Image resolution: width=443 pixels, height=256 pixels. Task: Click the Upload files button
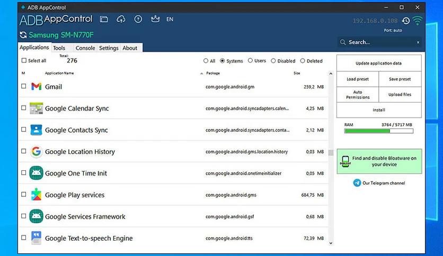click(400, 95)
